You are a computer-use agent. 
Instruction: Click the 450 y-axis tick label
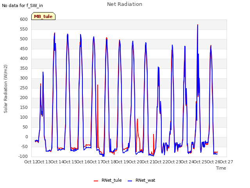click(24, 49)
